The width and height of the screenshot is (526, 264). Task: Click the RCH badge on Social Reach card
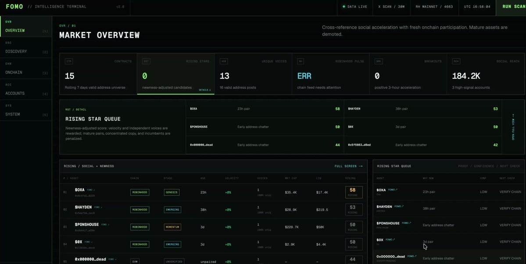click(x=456, y=62)
